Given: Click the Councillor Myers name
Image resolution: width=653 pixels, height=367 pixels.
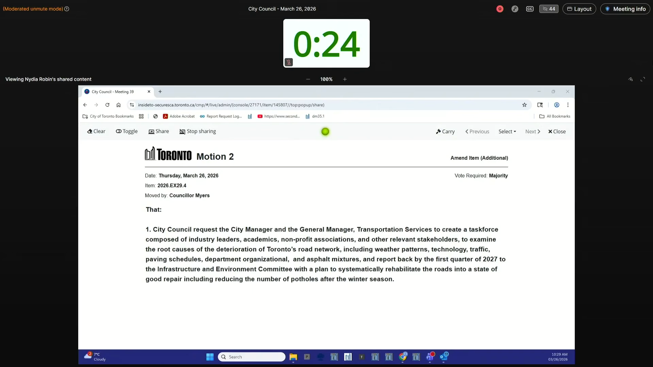Looking at the screenshot, I should click(189, 195).
